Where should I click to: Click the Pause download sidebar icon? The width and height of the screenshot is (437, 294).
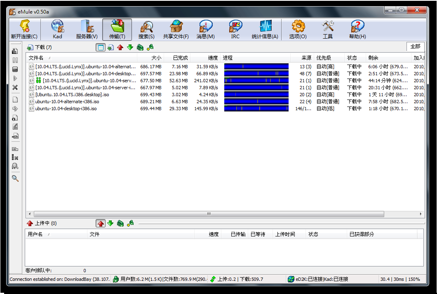tap(15, 60)
